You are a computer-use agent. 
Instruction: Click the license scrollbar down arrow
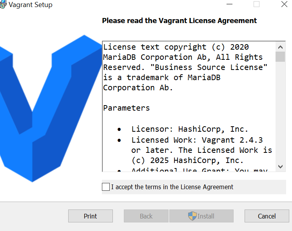[280, 167]
